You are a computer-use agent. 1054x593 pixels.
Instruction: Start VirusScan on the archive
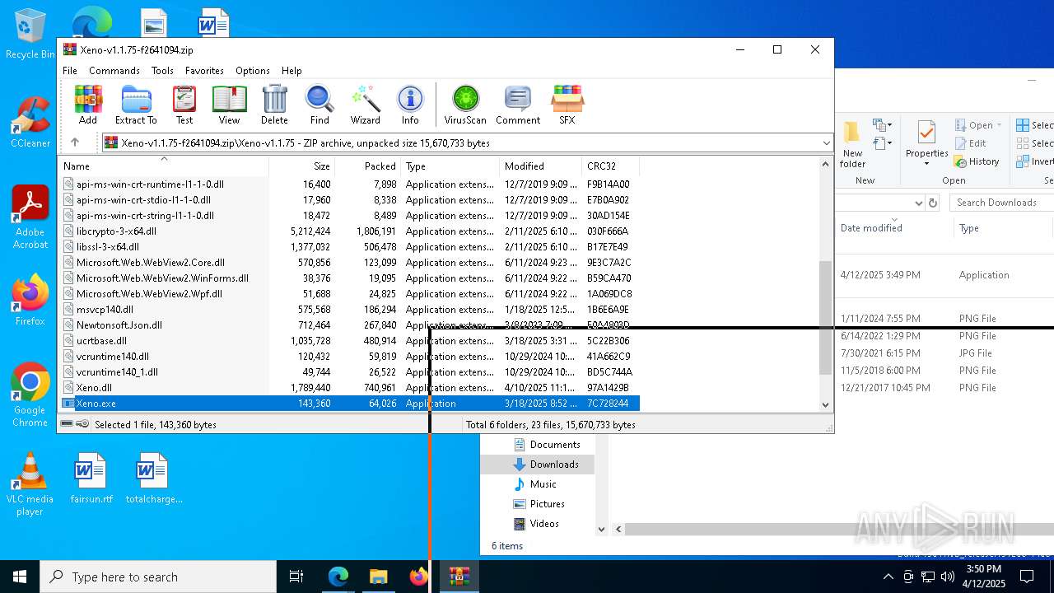click(465, 105)
